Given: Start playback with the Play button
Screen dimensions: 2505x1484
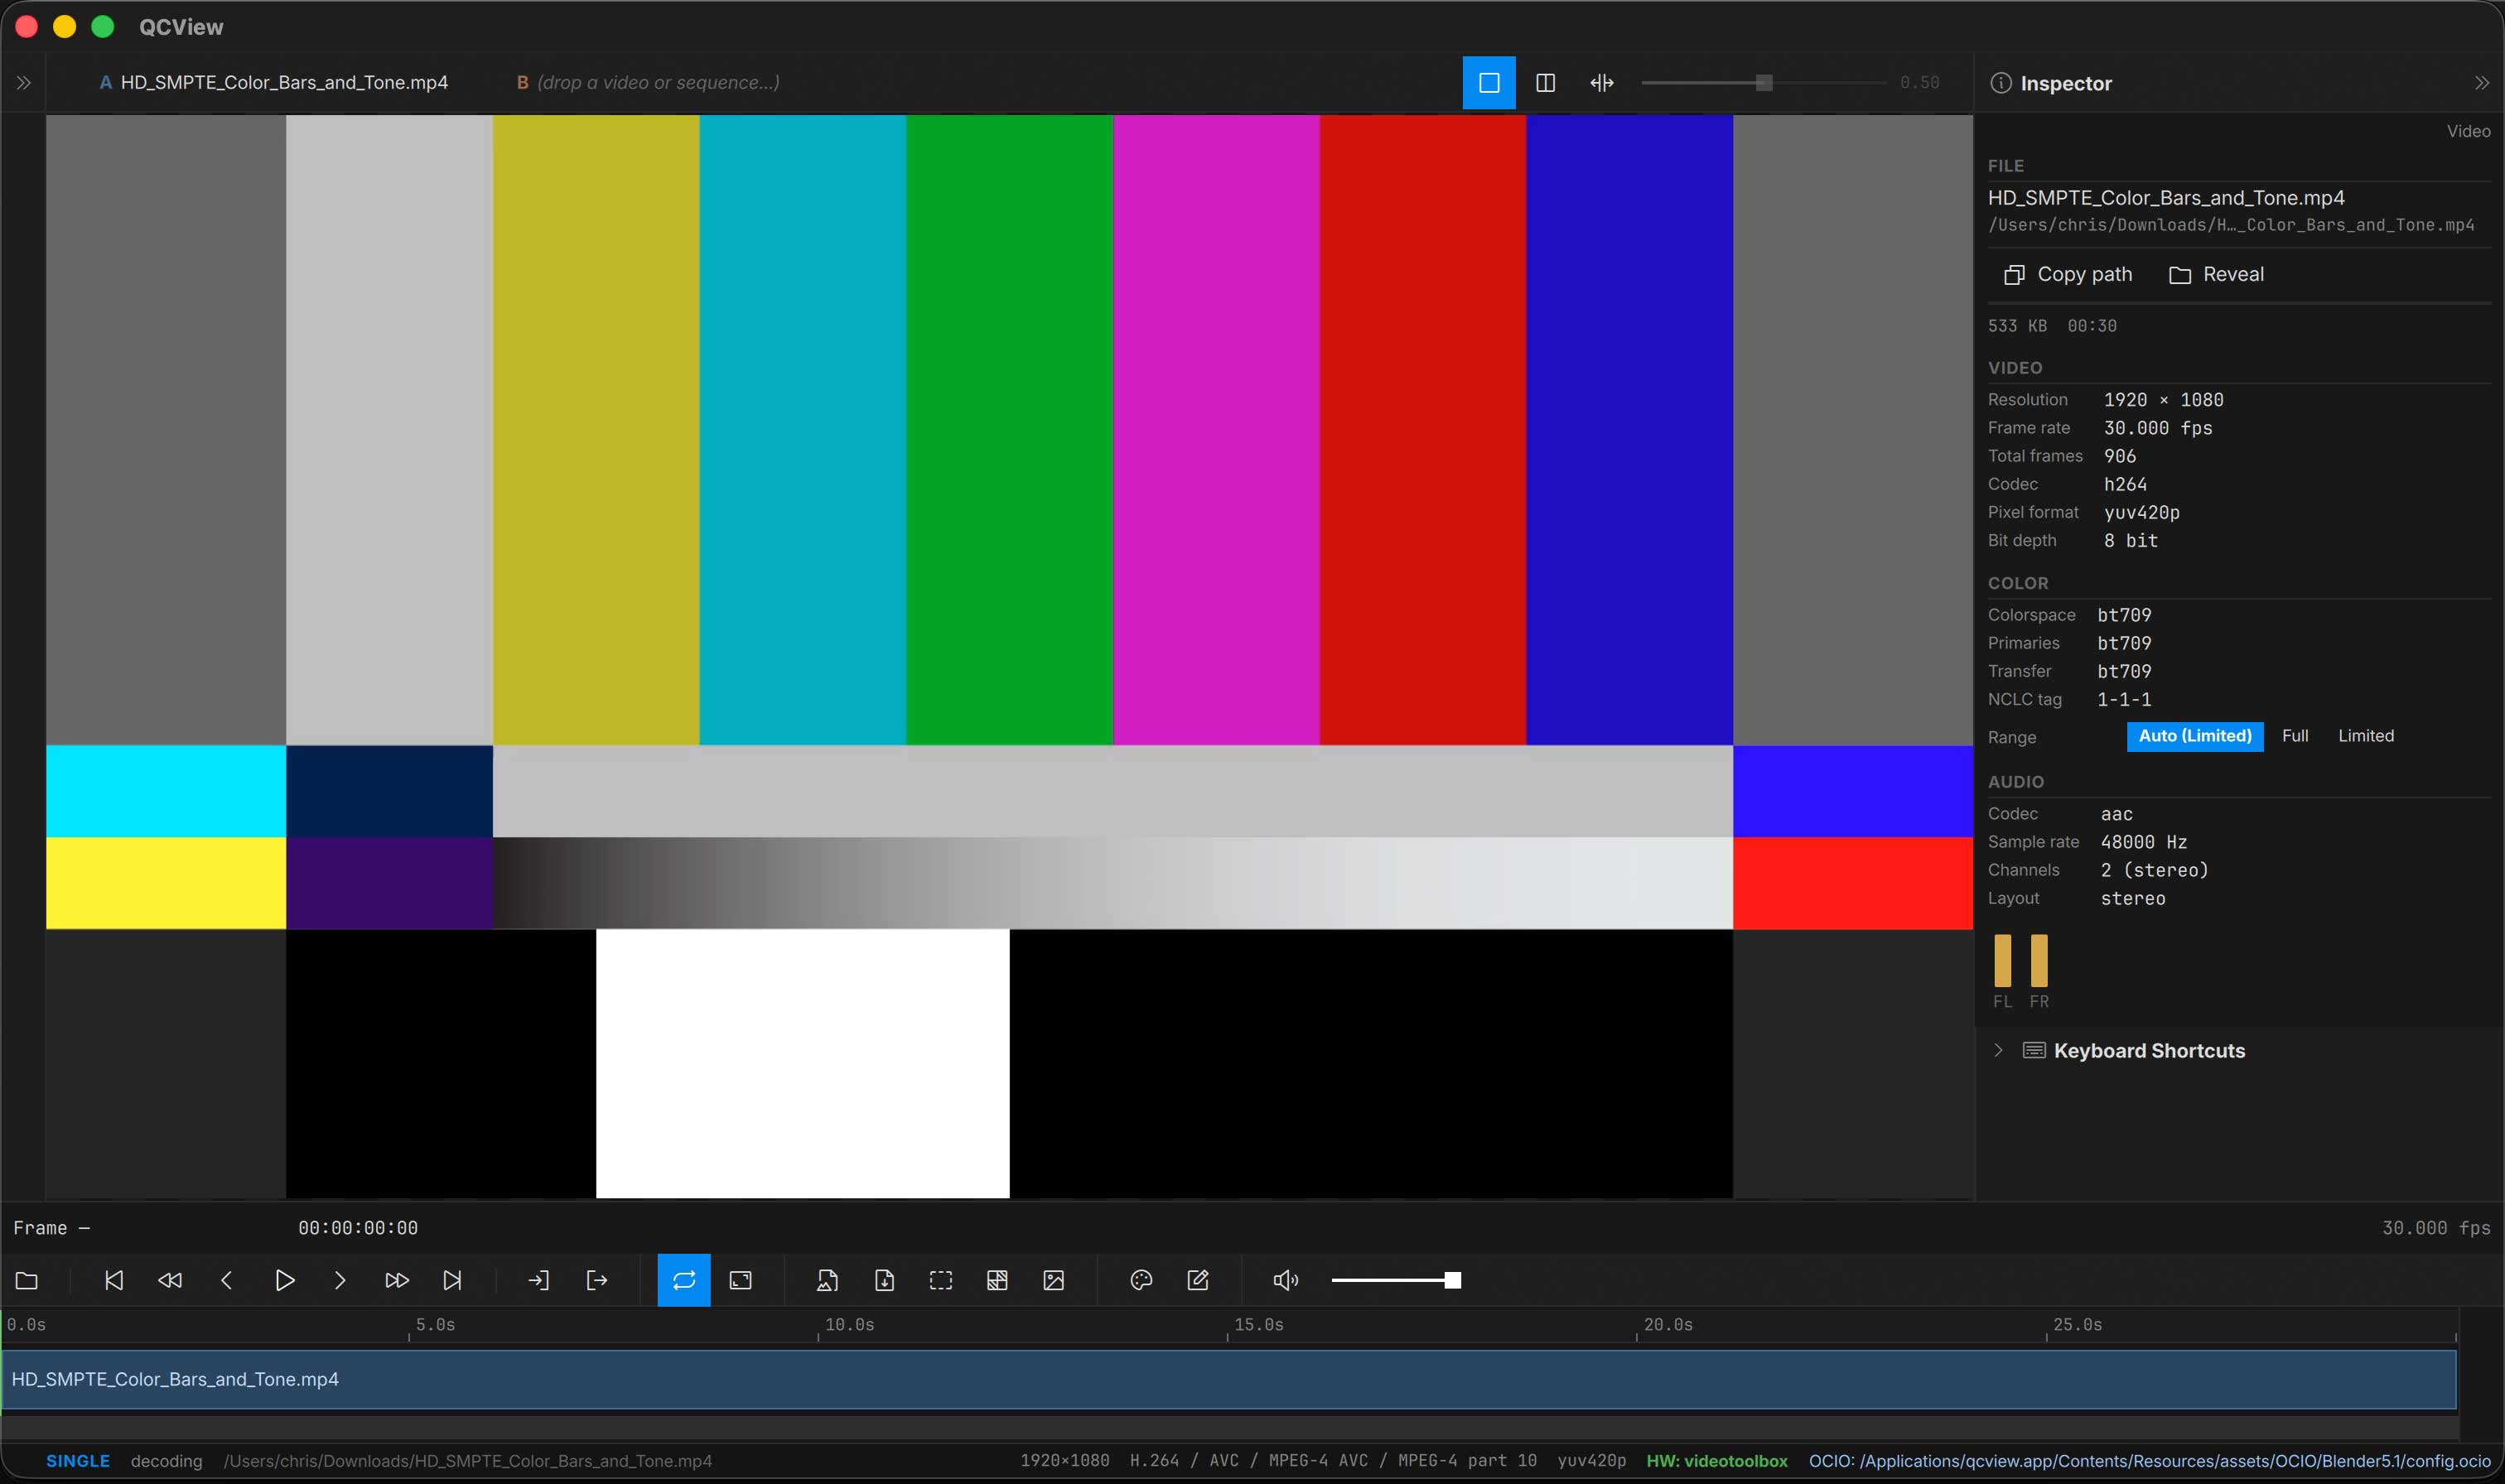Looking at the screenshot, I should coord(284,1280).
